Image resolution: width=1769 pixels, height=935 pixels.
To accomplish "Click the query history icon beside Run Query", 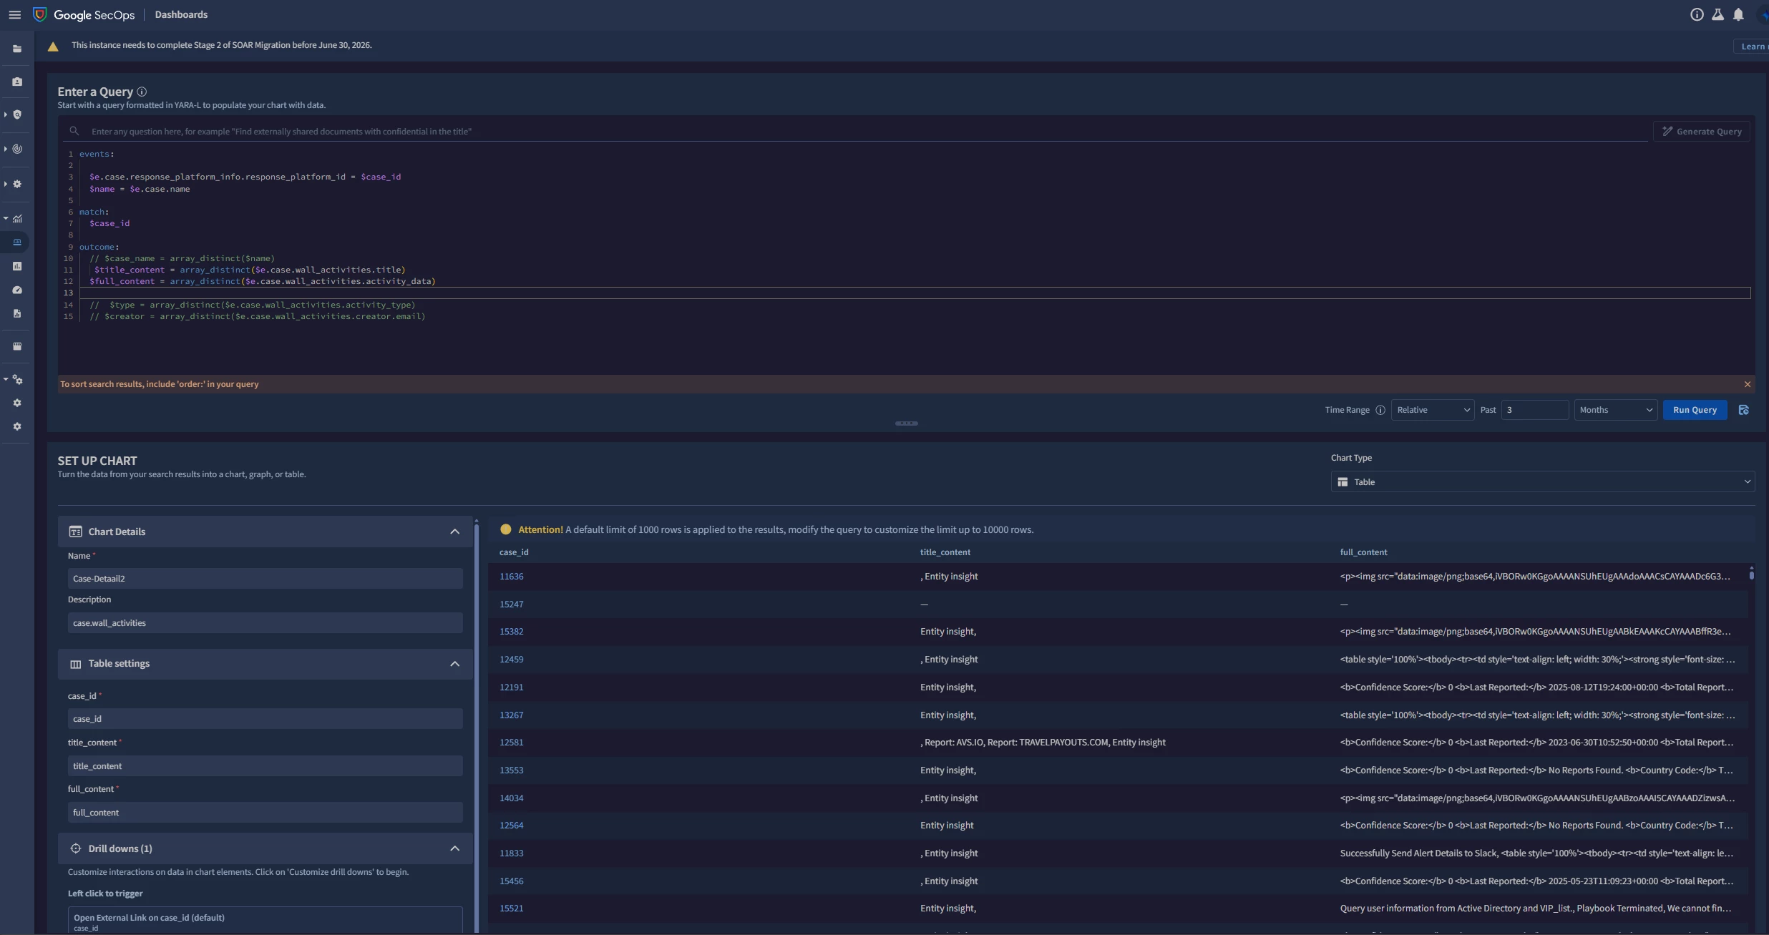I will click(1743, 410).
